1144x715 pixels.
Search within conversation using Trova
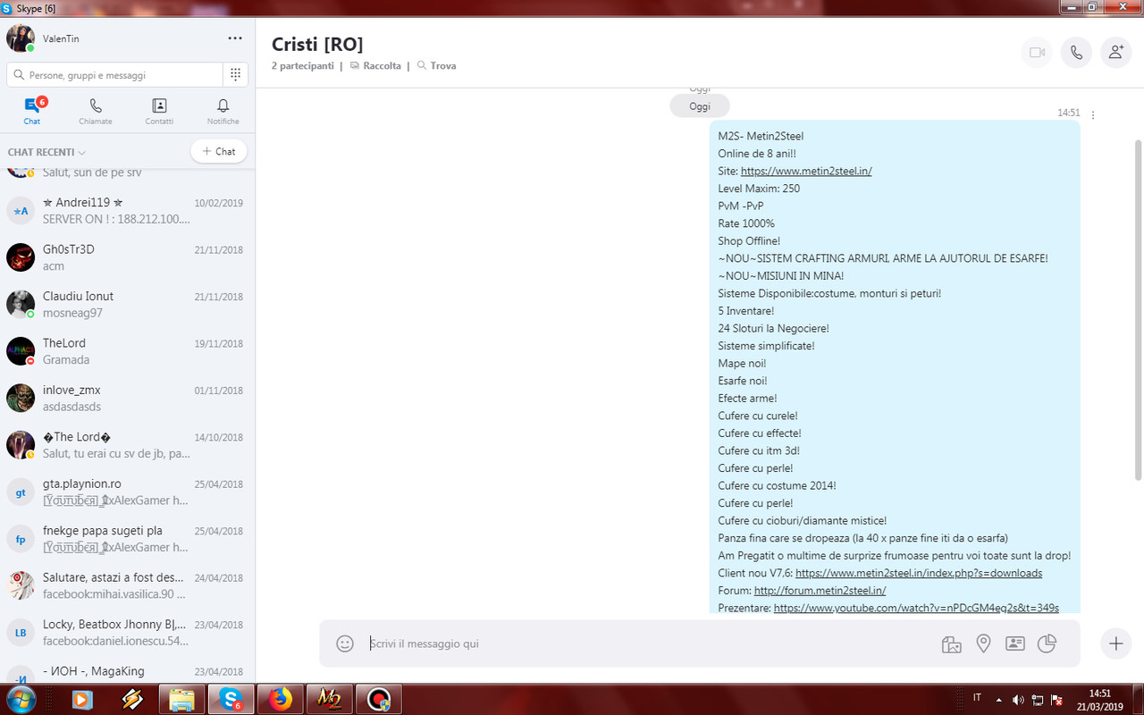[x=436, y=66]
